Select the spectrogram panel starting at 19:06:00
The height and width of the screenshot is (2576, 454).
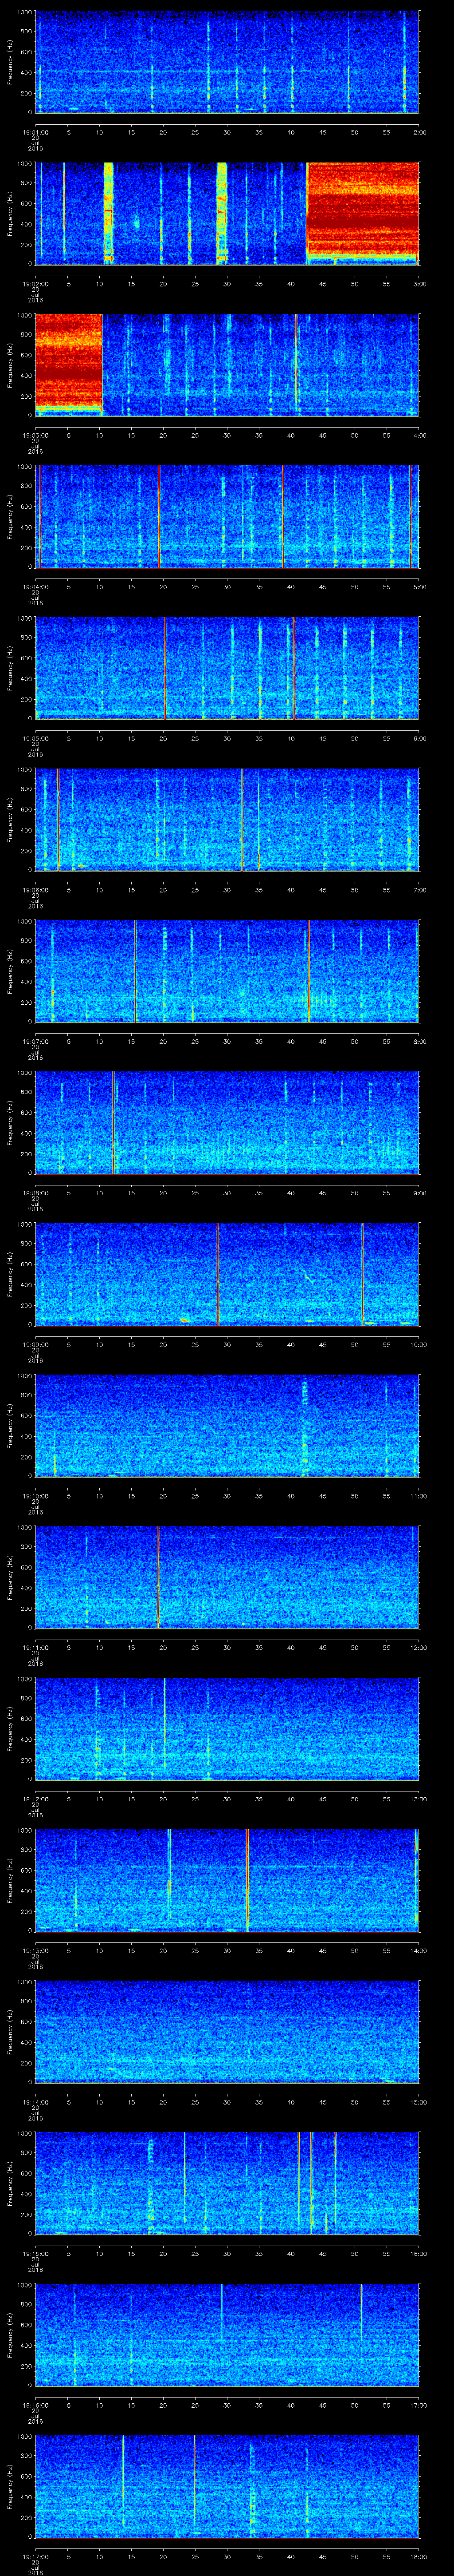[x=227, y=819]
